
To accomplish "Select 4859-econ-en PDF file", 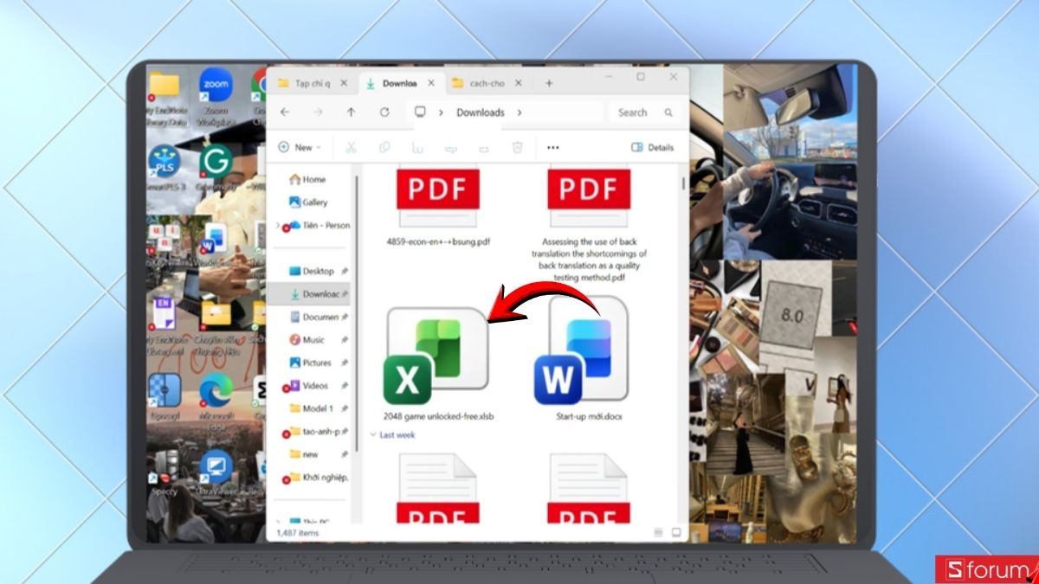I will tap(438, 206).
